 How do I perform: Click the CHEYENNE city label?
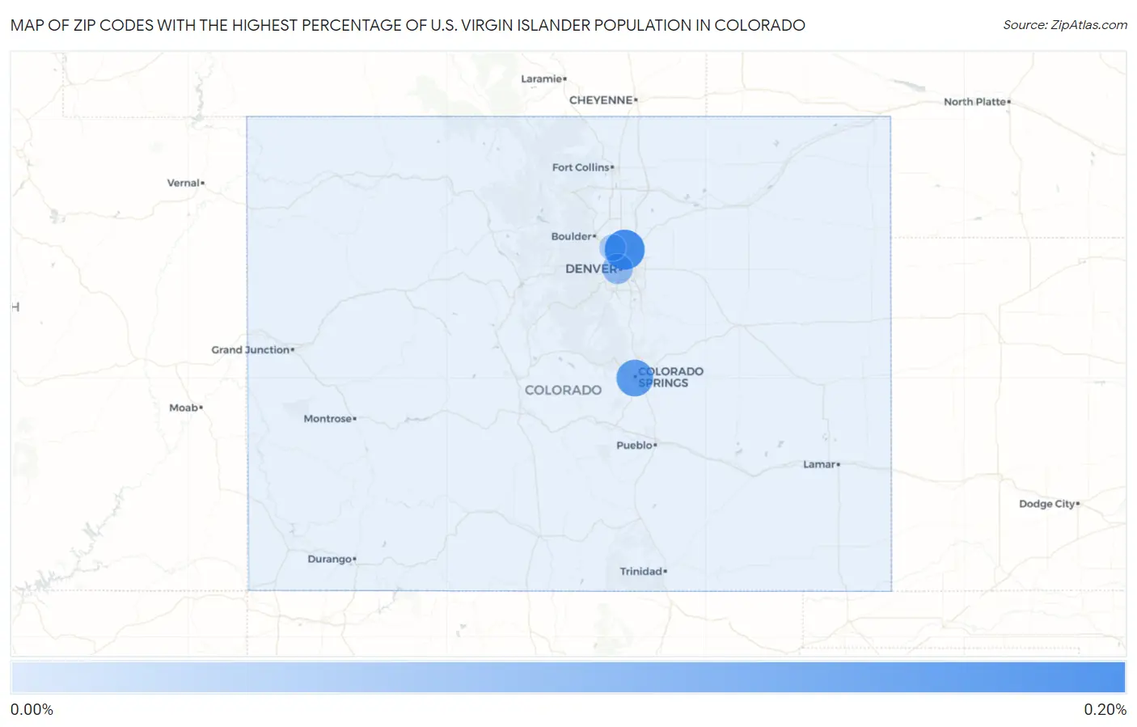[x=601, y=100]
